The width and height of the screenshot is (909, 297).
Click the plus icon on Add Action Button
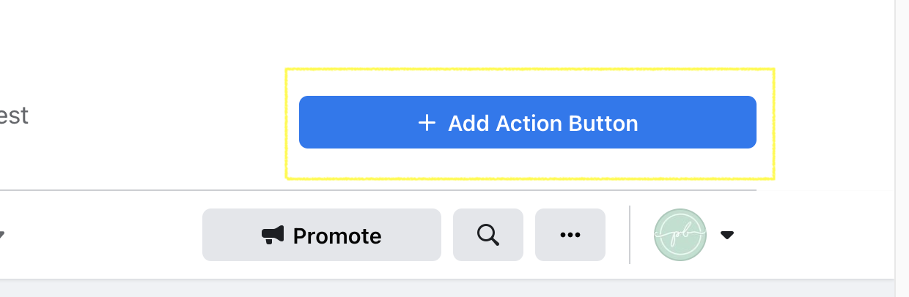pyautogui.click(x=427, y=123)
